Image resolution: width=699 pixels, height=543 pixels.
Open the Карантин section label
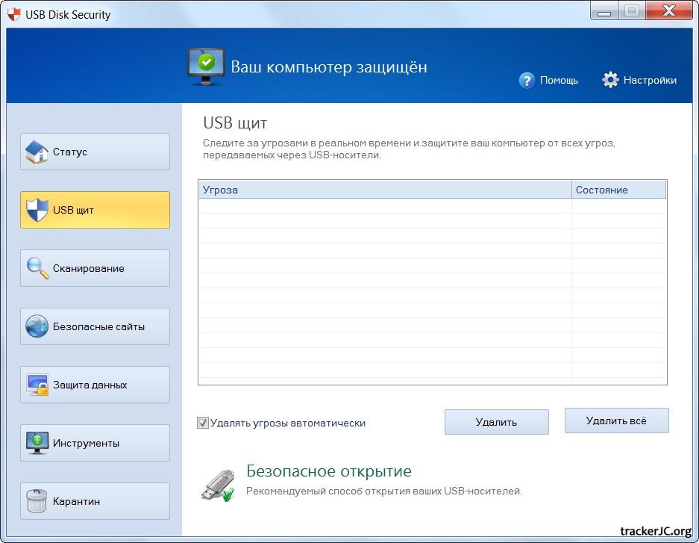(76, 501)
